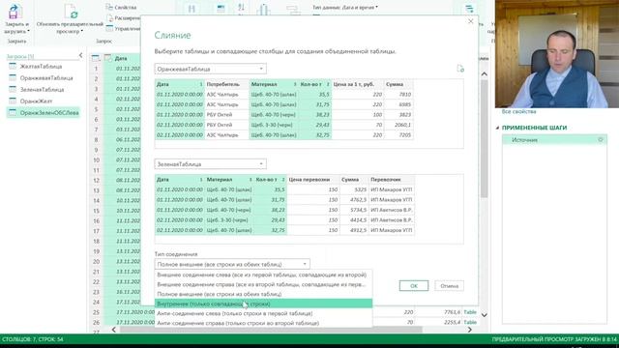Click Кол-во т header in the green table
The image size is (619, 348).
[x=270, y=180]
